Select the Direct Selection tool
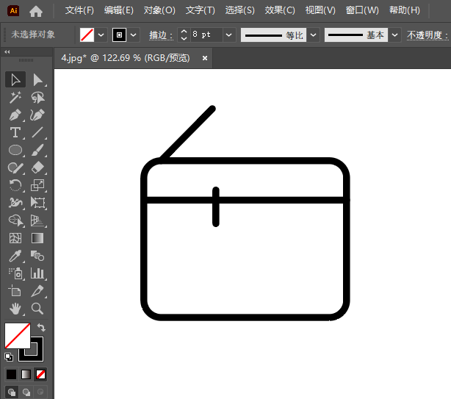This screenshot has width=451, height=399. click(37, 79)
